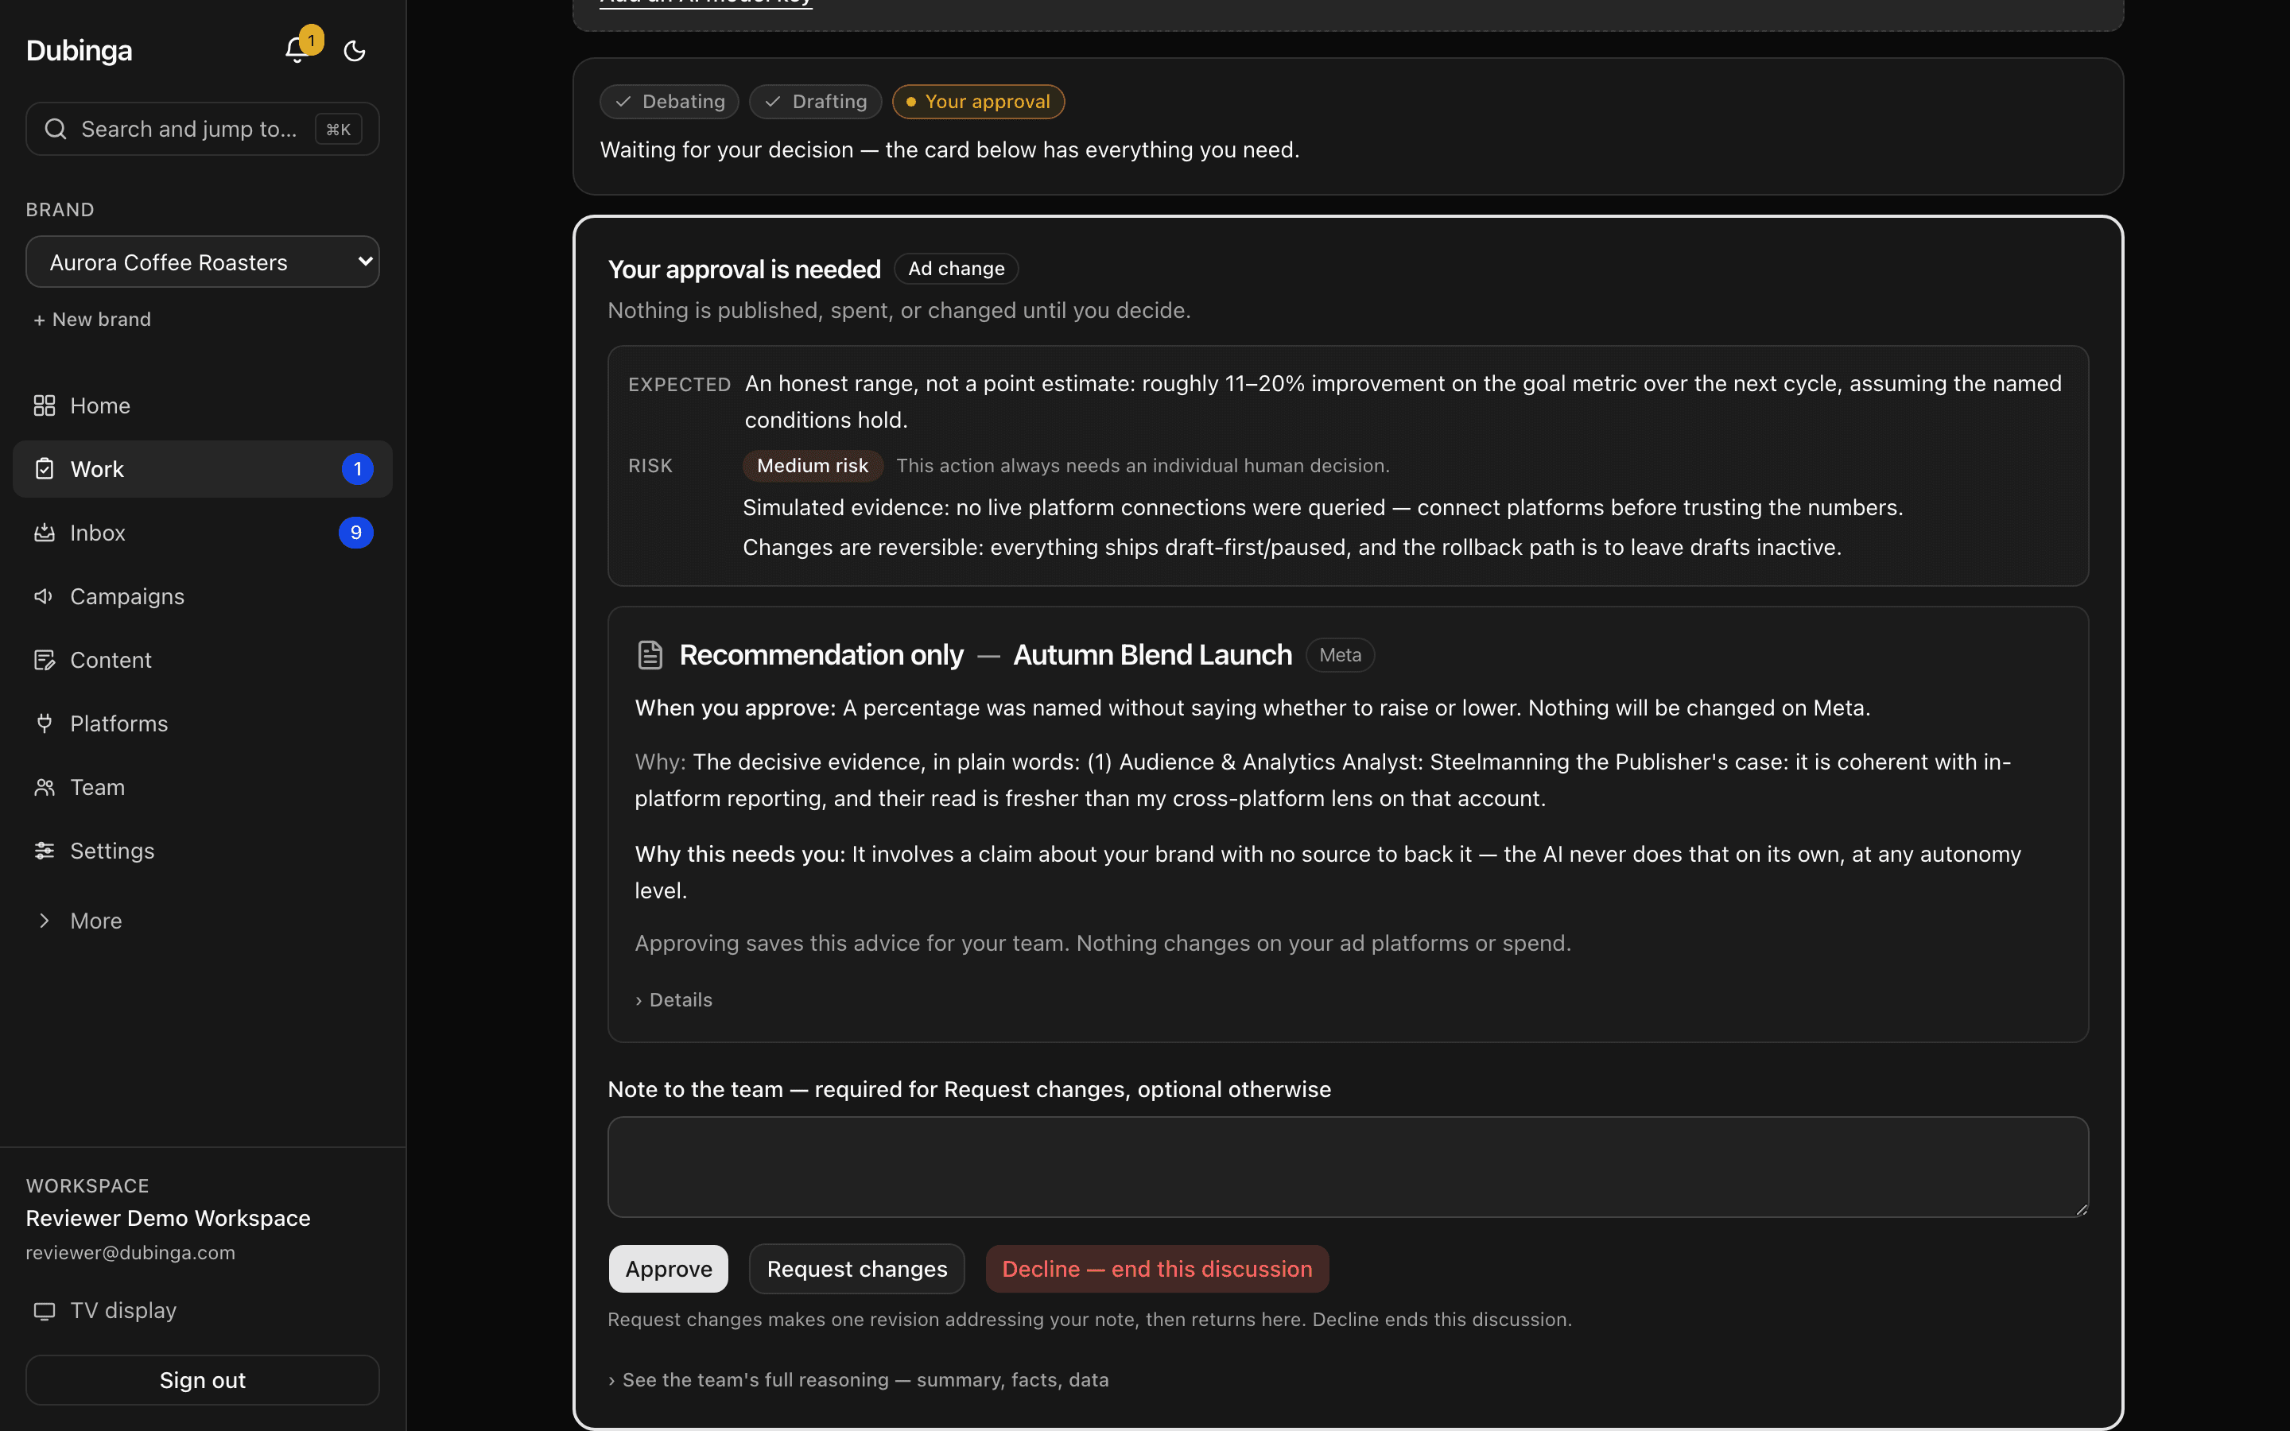Open TV display via its monitor icon
2290x1431 pixels.
coord(45,1311)
